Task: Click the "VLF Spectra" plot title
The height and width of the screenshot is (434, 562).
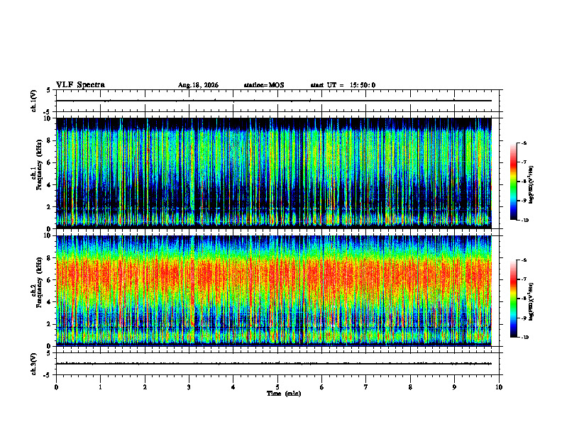Action: 80,85
